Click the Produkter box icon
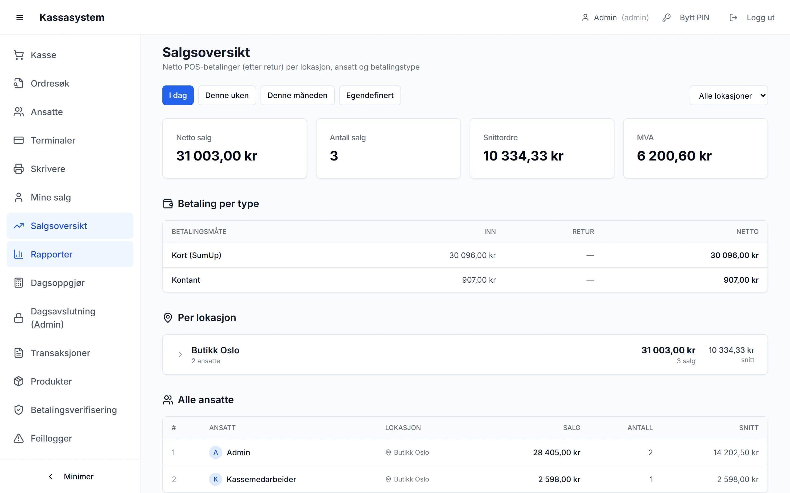The width and height of the screenshot is (790, 493). pos(19,381)
